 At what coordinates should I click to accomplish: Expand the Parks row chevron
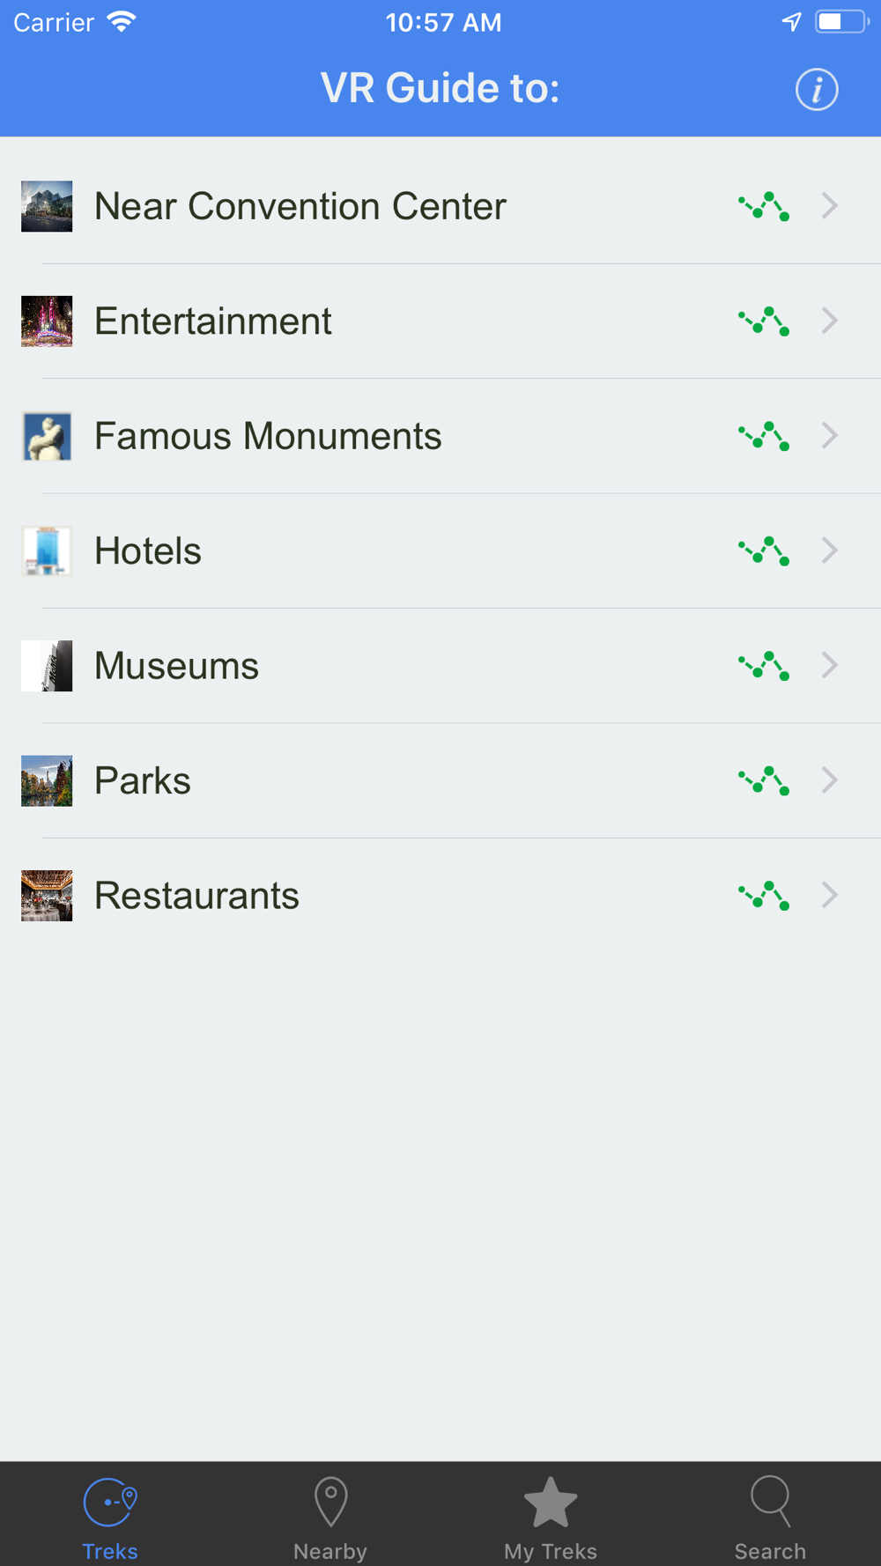tap(829, 780)
